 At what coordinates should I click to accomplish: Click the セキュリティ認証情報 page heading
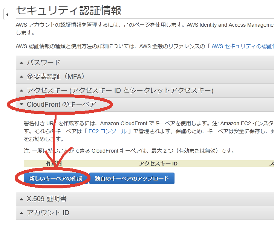(x=69, y=11)
